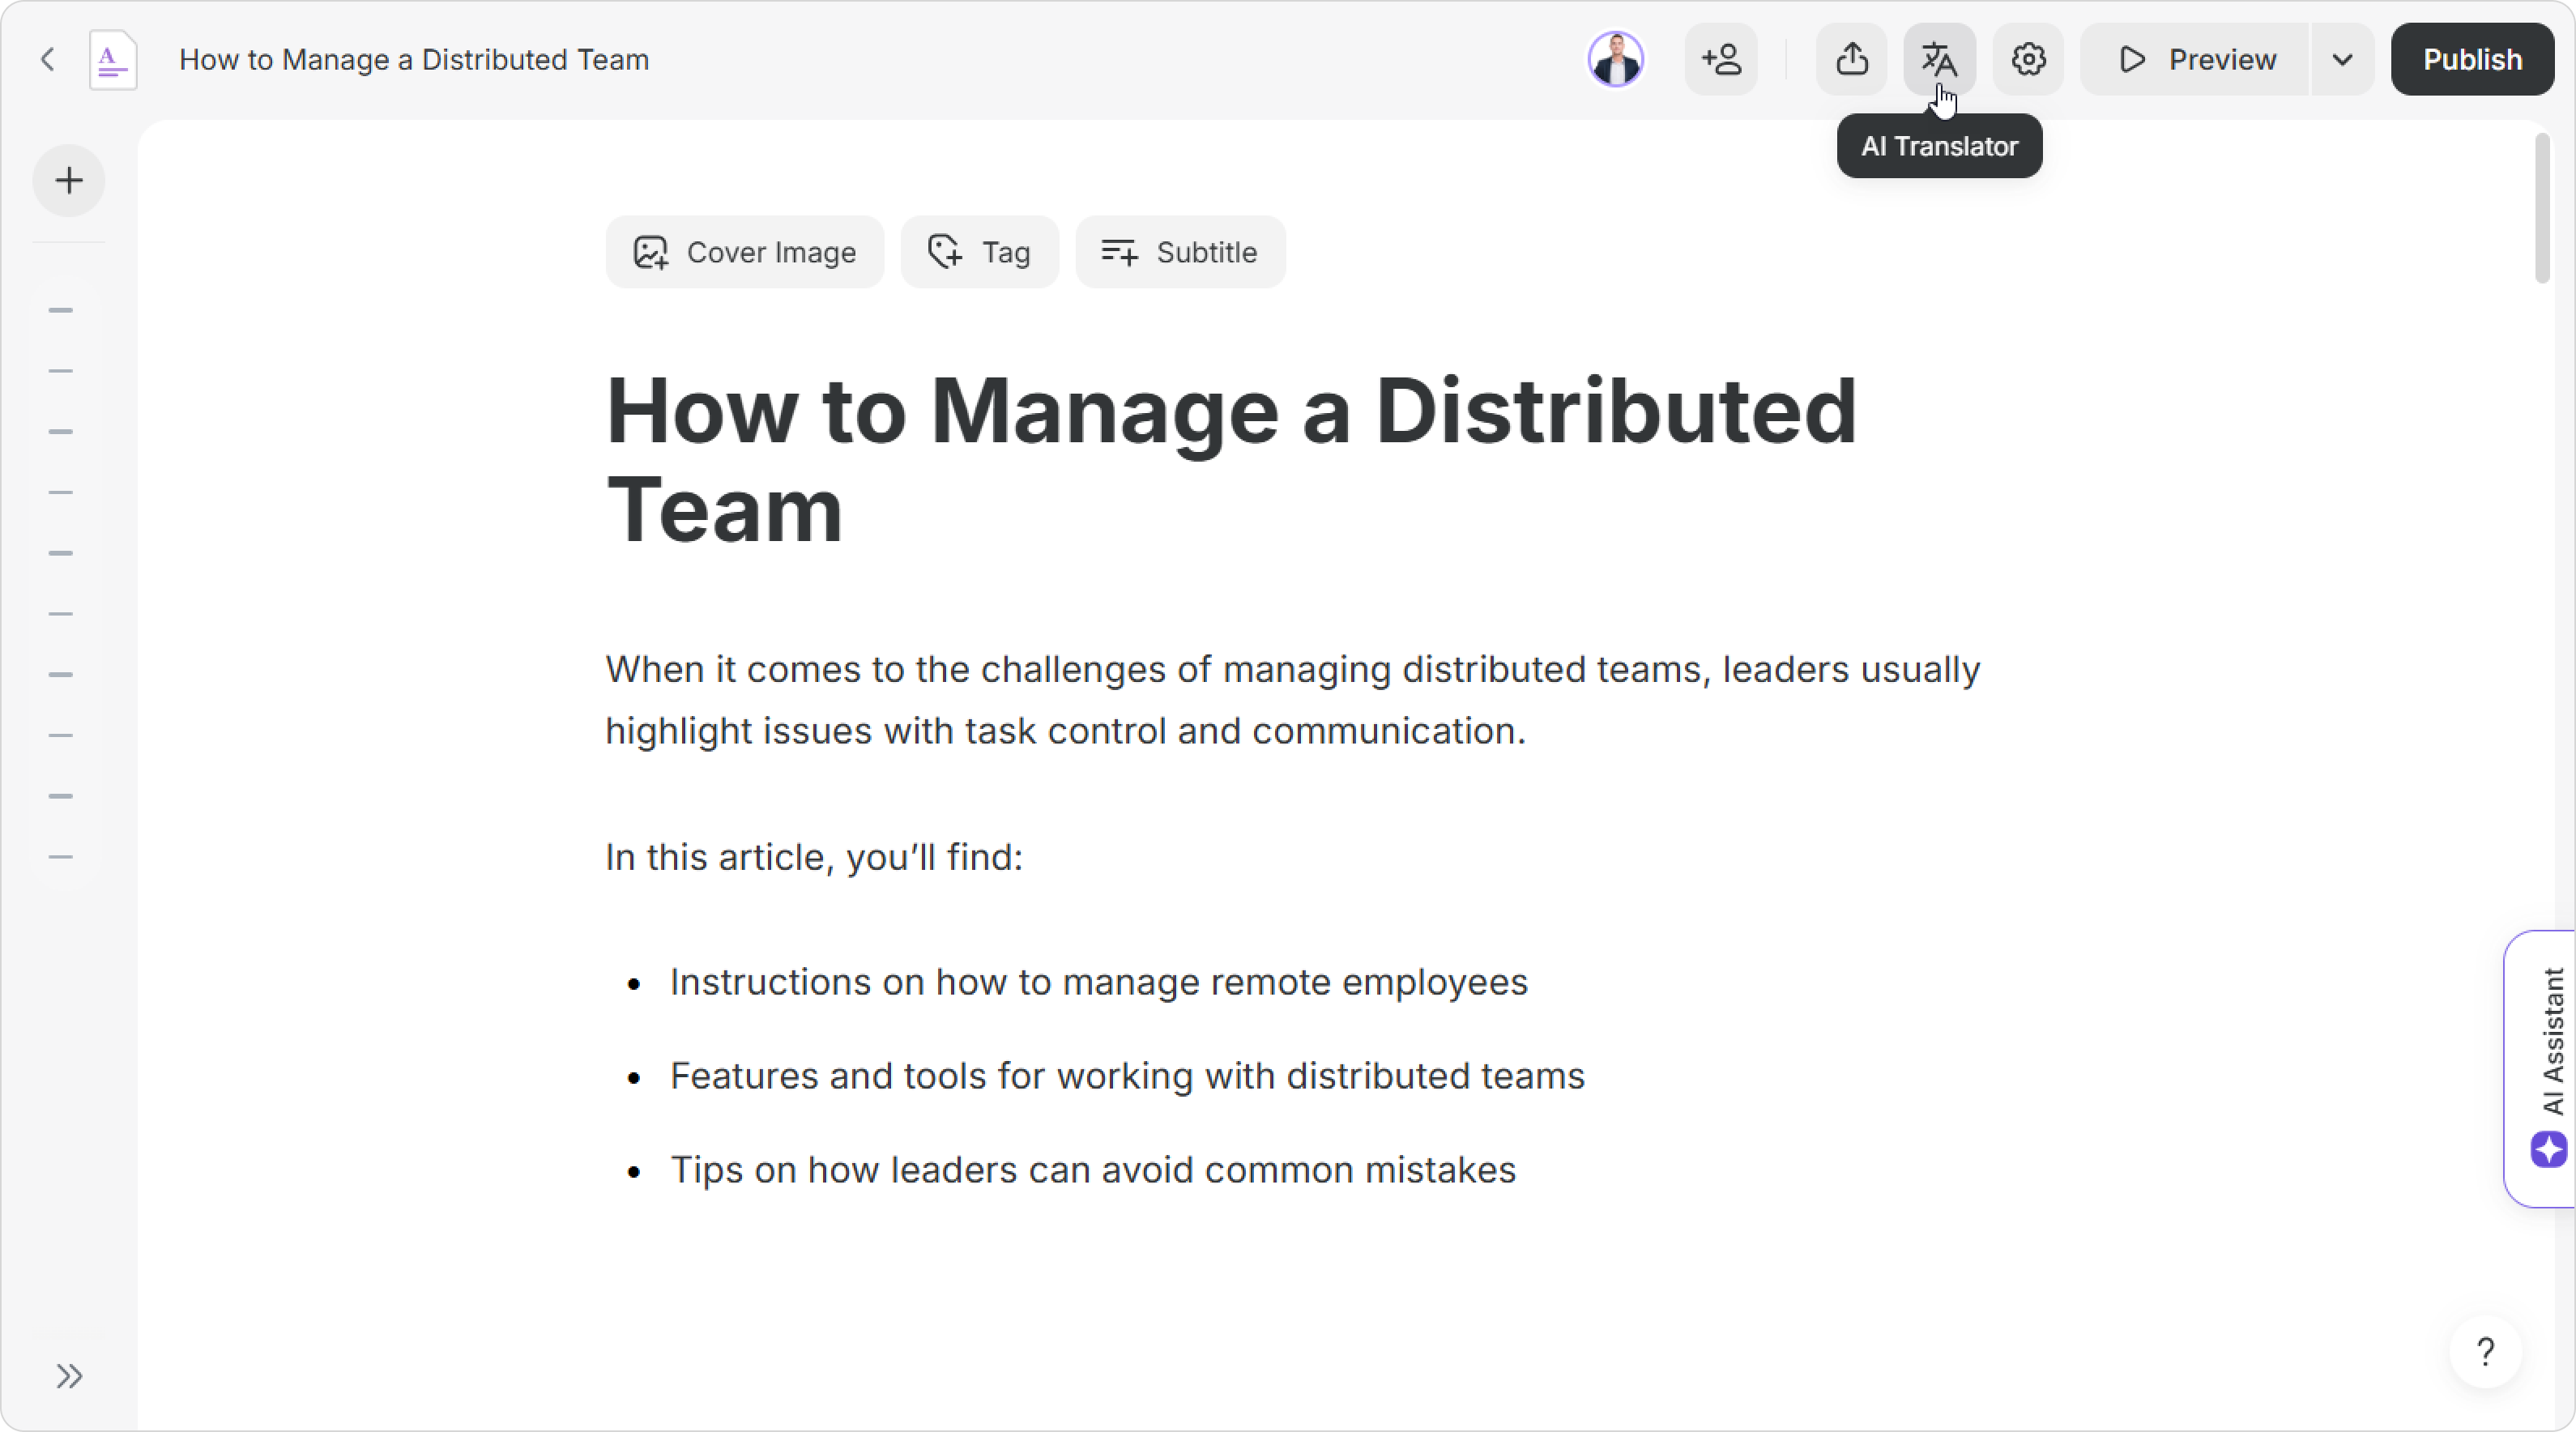Add a new block with plus button
Screen dimensions: 2576x1432
(x=69, y=181)
